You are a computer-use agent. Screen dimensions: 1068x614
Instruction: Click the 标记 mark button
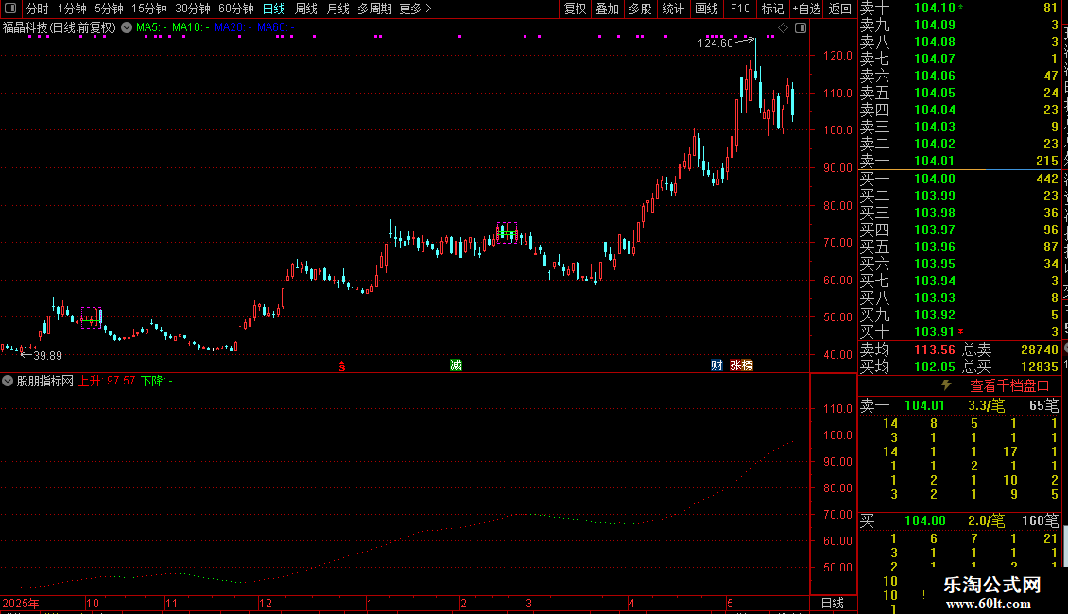point(772,9)
